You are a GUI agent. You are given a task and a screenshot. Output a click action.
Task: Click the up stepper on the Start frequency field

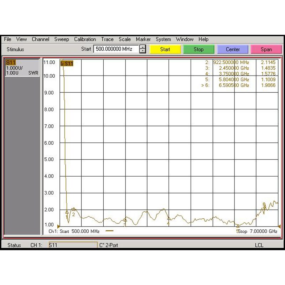(143, 47)
